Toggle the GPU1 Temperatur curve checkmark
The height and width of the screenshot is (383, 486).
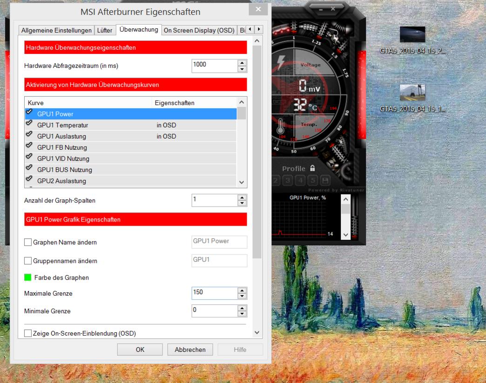click(x=29, y=123)
